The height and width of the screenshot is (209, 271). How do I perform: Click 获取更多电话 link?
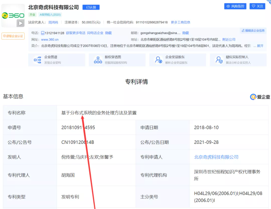click(76, 33)
